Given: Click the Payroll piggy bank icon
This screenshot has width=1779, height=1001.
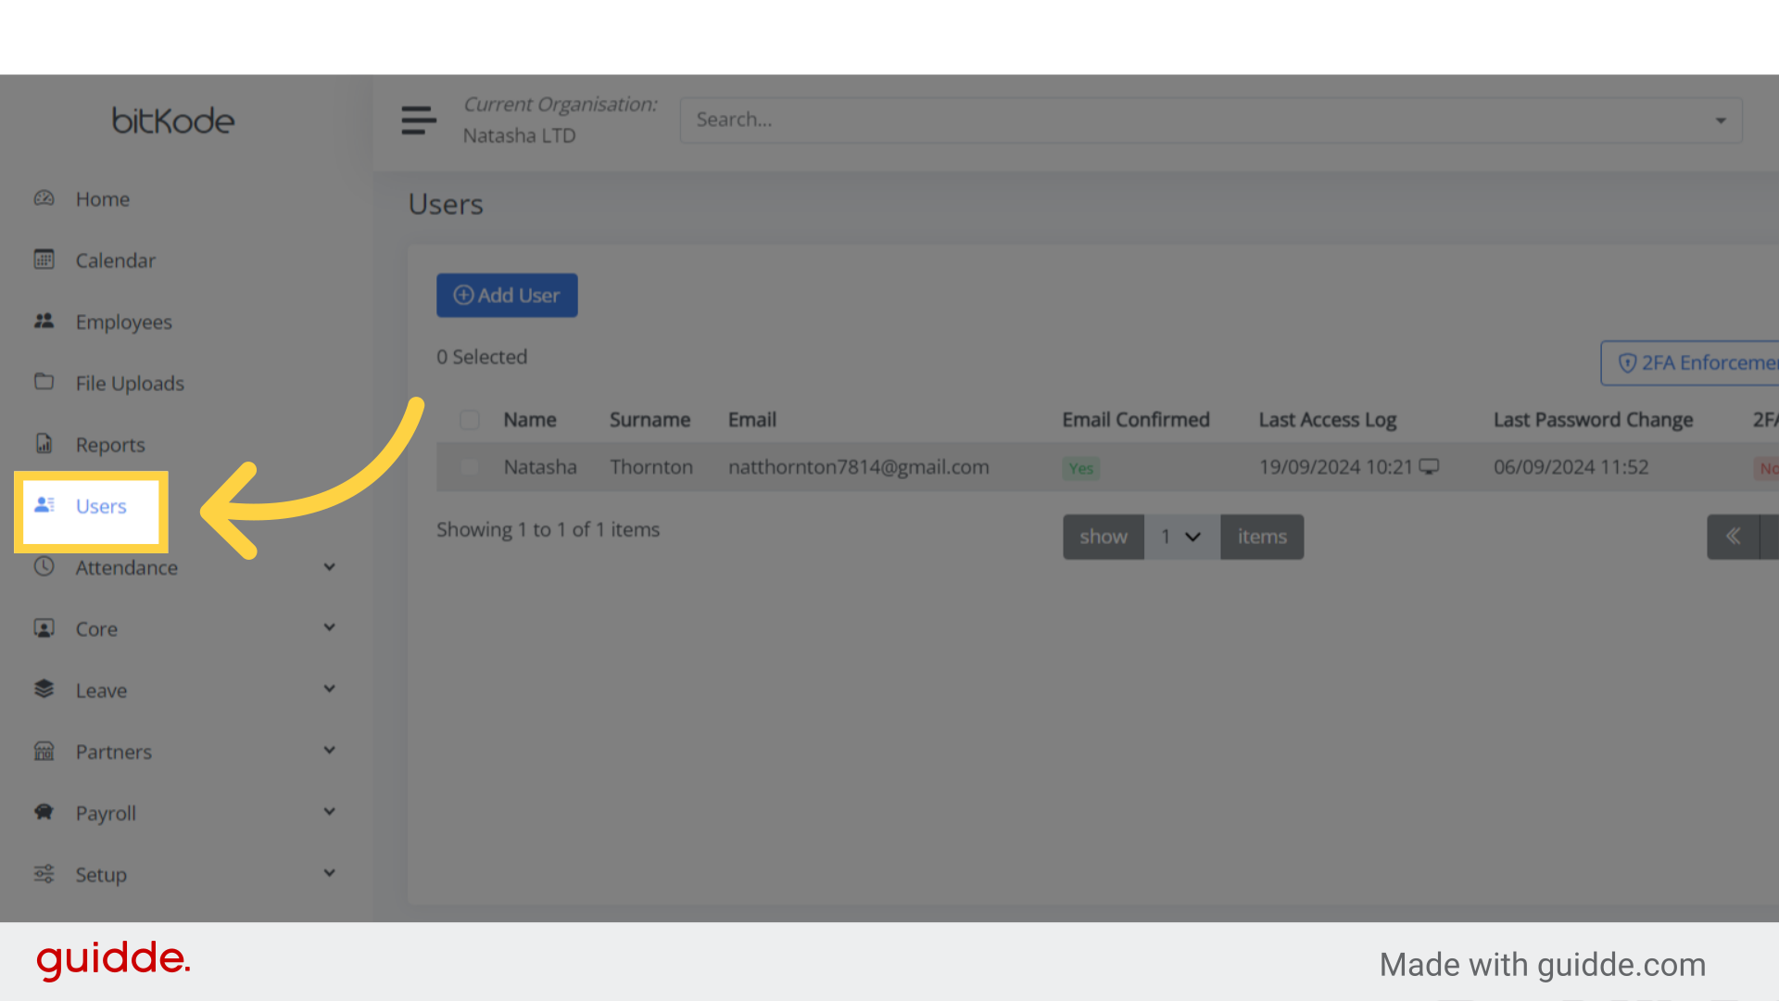Looking at the screenshot, I should click(44, 812).
